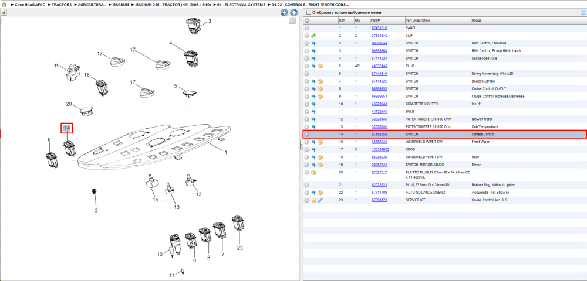Open the TRACTORS breadcrumb level
The height and width of the screenshot is (281, 587).
click(62, 5)
